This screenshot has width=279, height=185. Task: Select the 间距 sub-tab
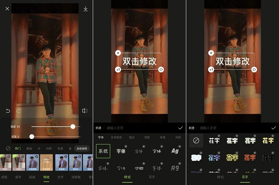[x=178, y=137]
